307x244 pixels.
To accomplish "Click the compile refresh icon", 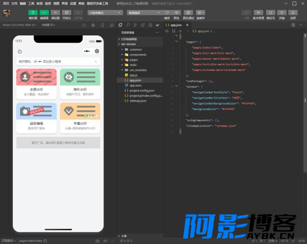I will click(167, 13).
